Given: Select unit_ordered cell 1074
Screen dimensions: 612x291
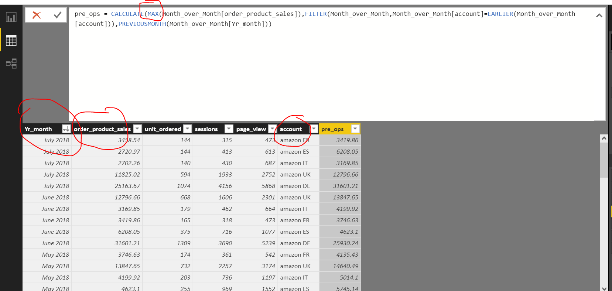Looking at the screenshot, I should [168, 186].
